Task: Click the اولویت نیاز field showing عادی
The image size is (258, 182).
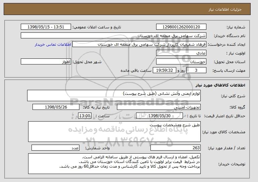Action: pos(181,53)
